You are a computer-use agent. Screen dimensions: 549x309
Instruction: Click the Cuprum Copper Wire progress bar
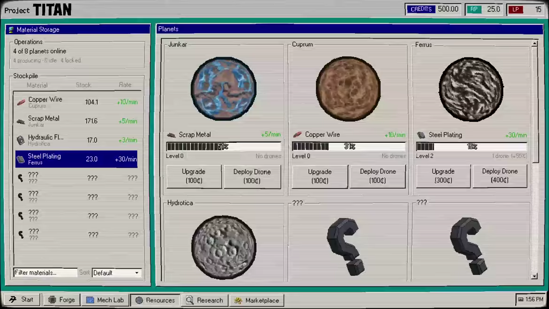click(349, 147)
